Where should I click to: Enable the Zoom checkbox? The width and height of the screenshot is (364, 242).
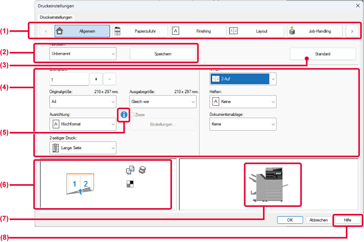tap(132, 115)
